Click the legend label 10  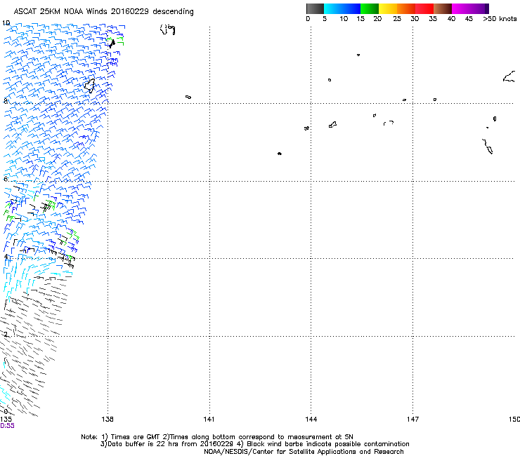click(344, 18)
